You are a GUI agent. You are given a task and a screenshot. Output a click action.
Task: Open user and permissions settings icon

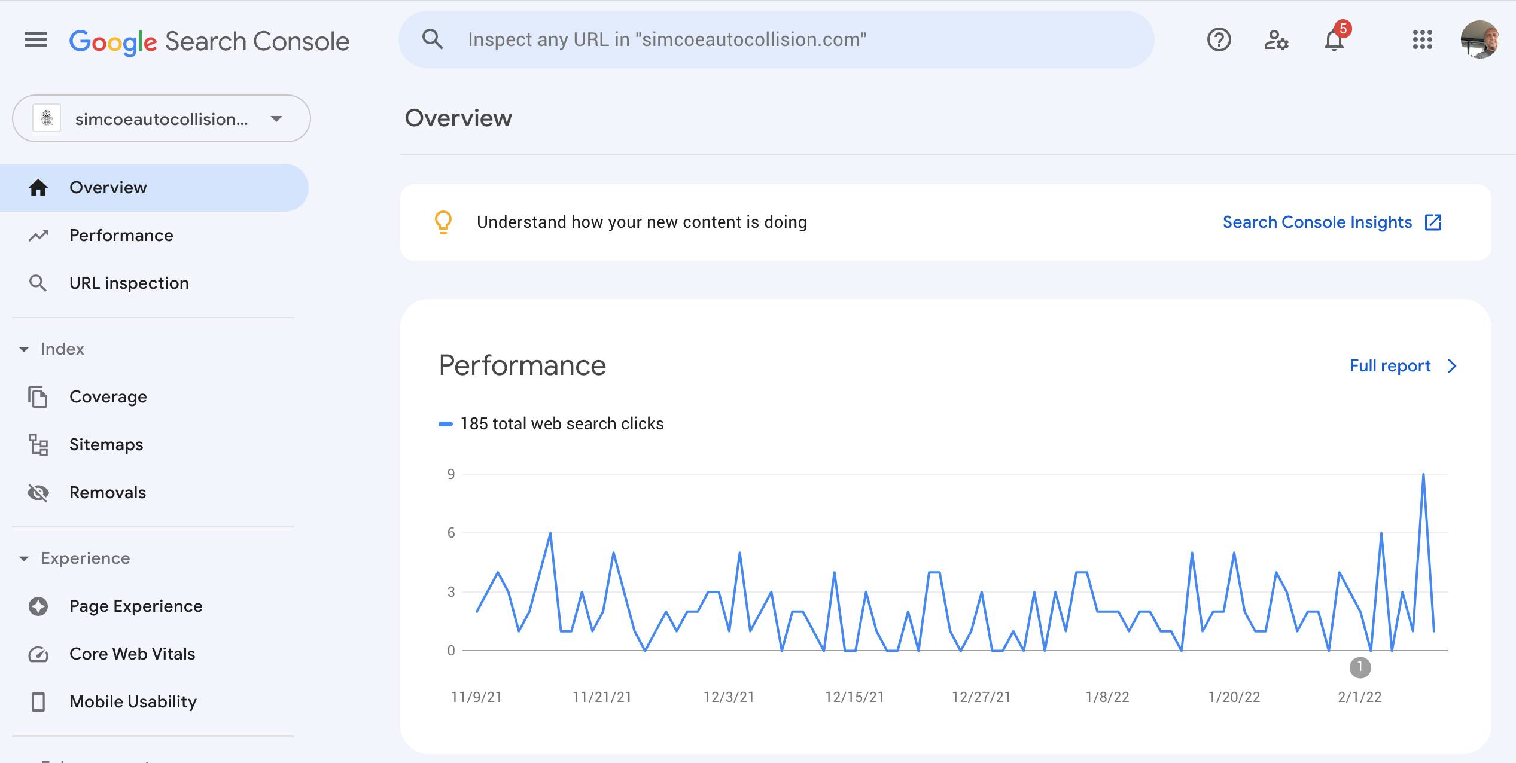1277,39
